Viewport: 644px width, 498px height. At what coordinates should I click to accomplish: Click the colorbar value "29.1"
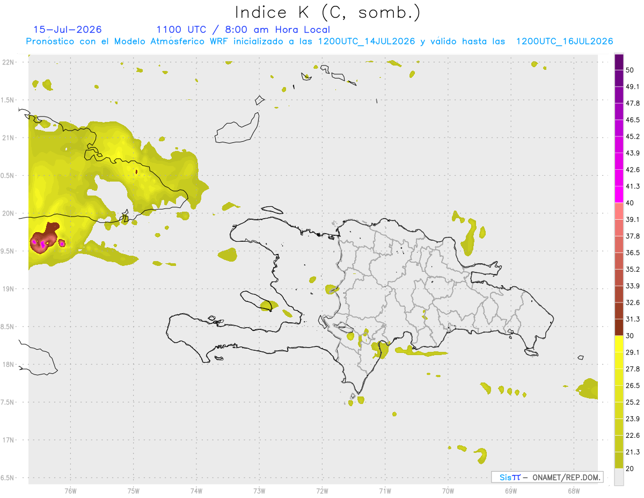pyautogui.click(x=633, y=352)
